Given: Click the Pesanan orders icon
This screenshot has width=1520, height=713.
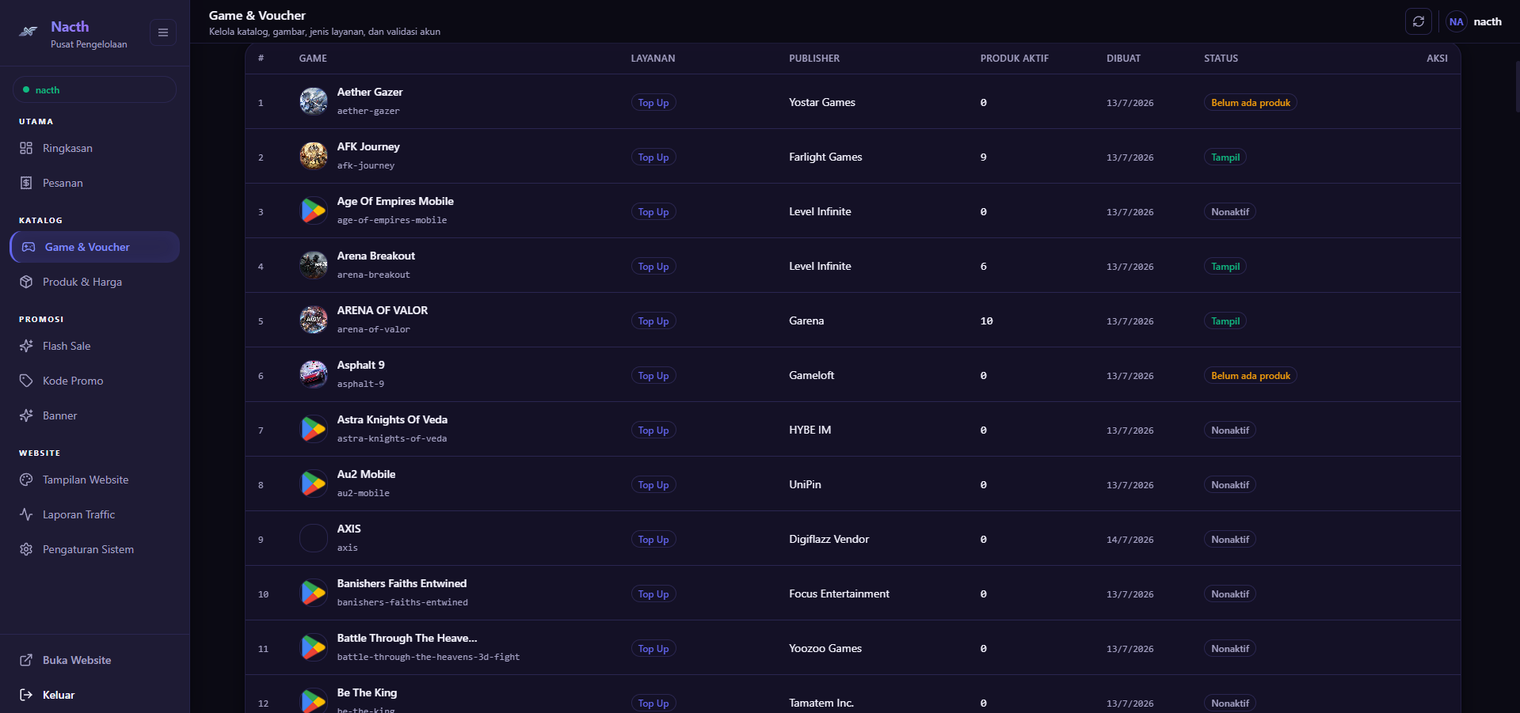Looking at the screenshot, I should coord(26,183).
